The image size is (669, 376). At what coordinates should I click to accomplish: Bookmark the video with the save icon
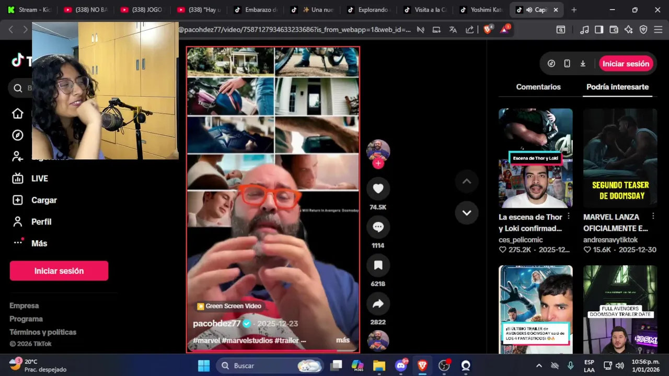[x=378, y=265]
